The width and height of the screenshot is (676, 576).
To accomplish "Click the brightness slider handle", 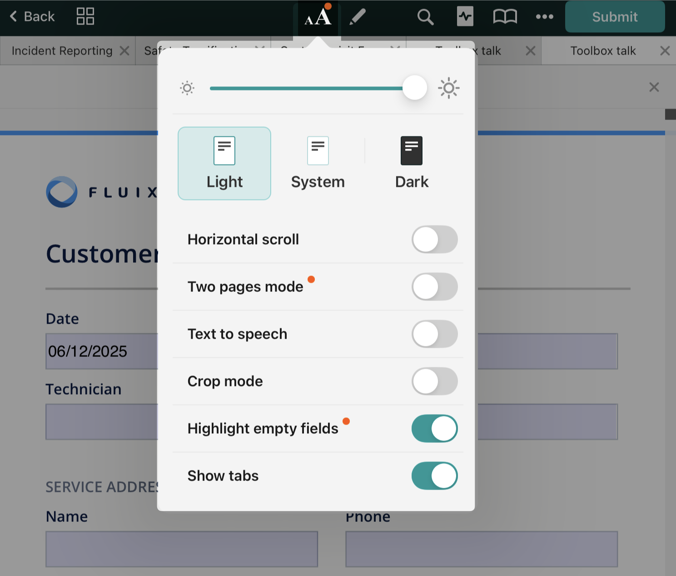I will pyautogui.click(x=414, y=88).
